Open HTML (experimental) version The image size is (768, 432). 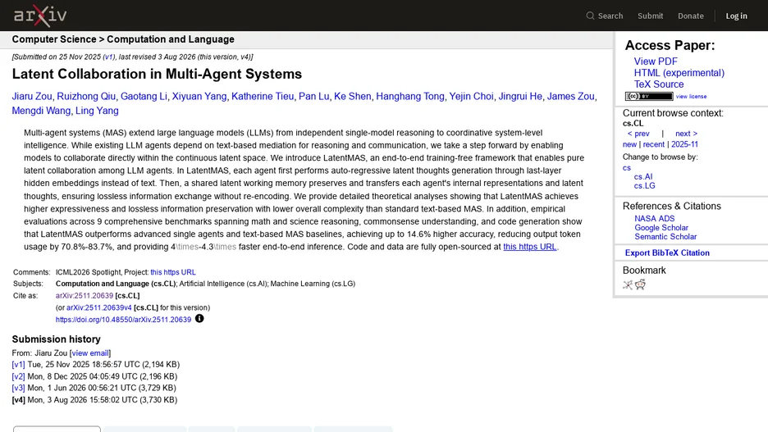point(679,73)
